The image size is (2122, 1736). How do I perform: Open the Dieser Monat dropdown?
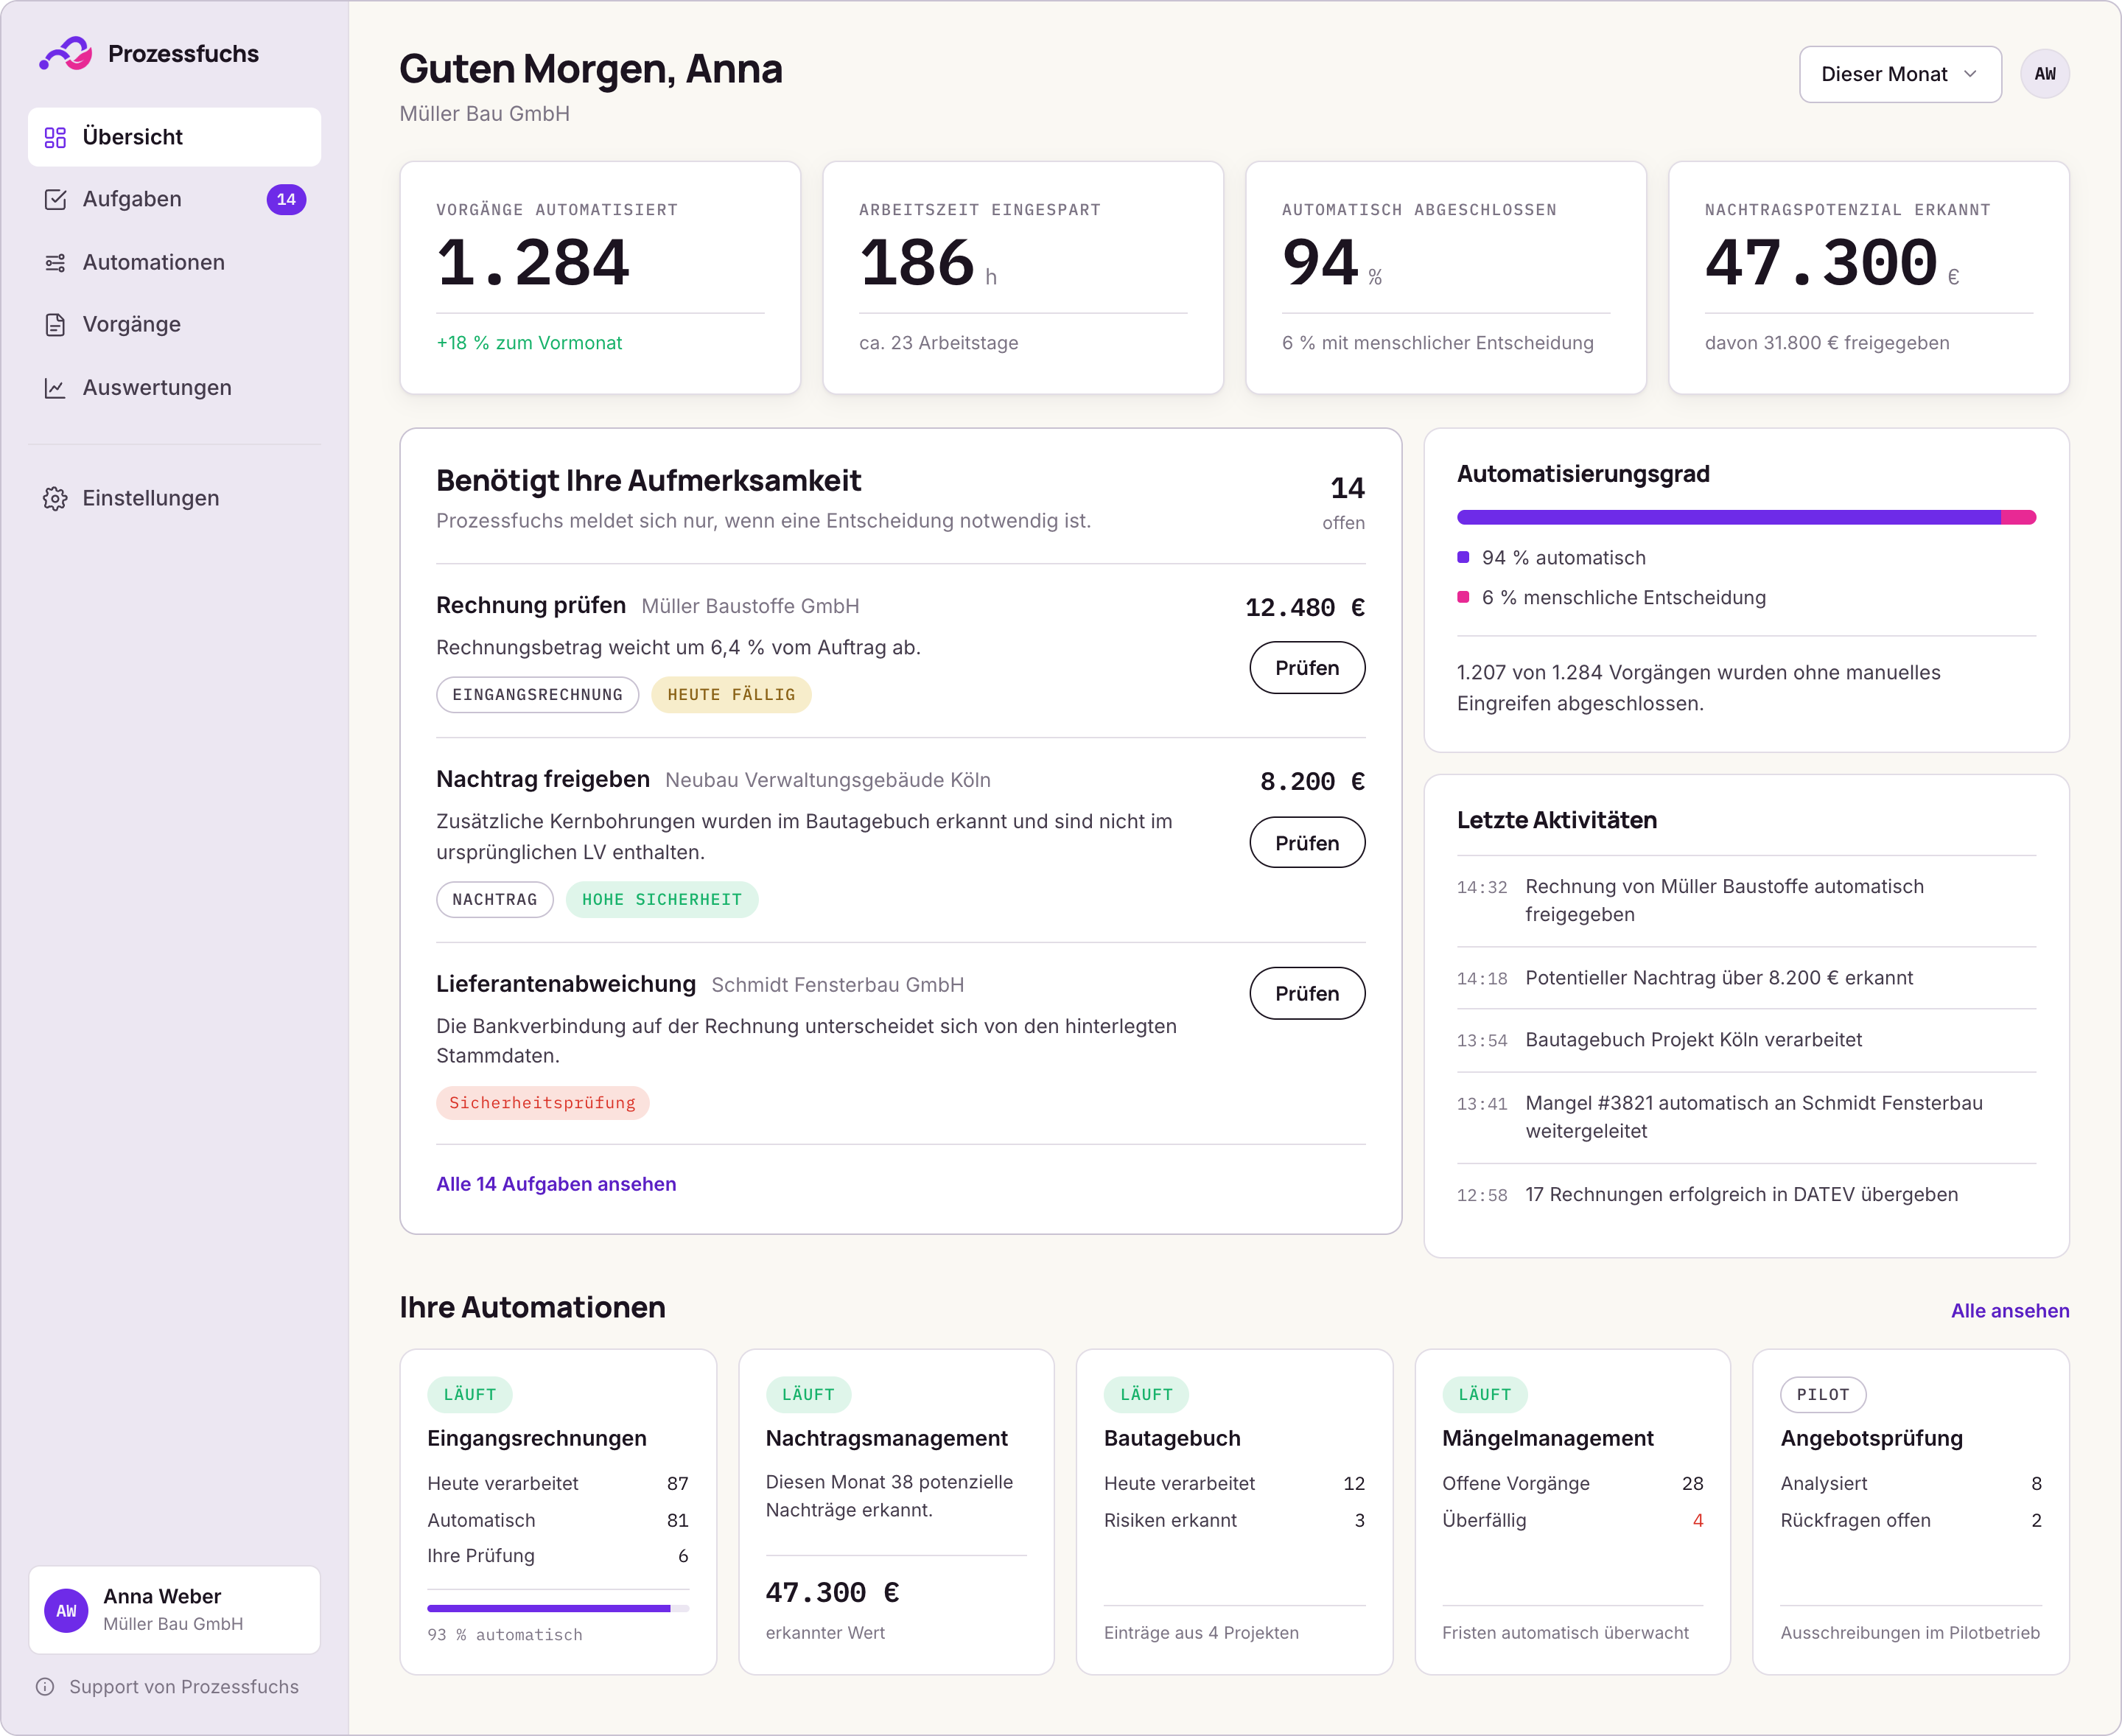pos(1900,74)
